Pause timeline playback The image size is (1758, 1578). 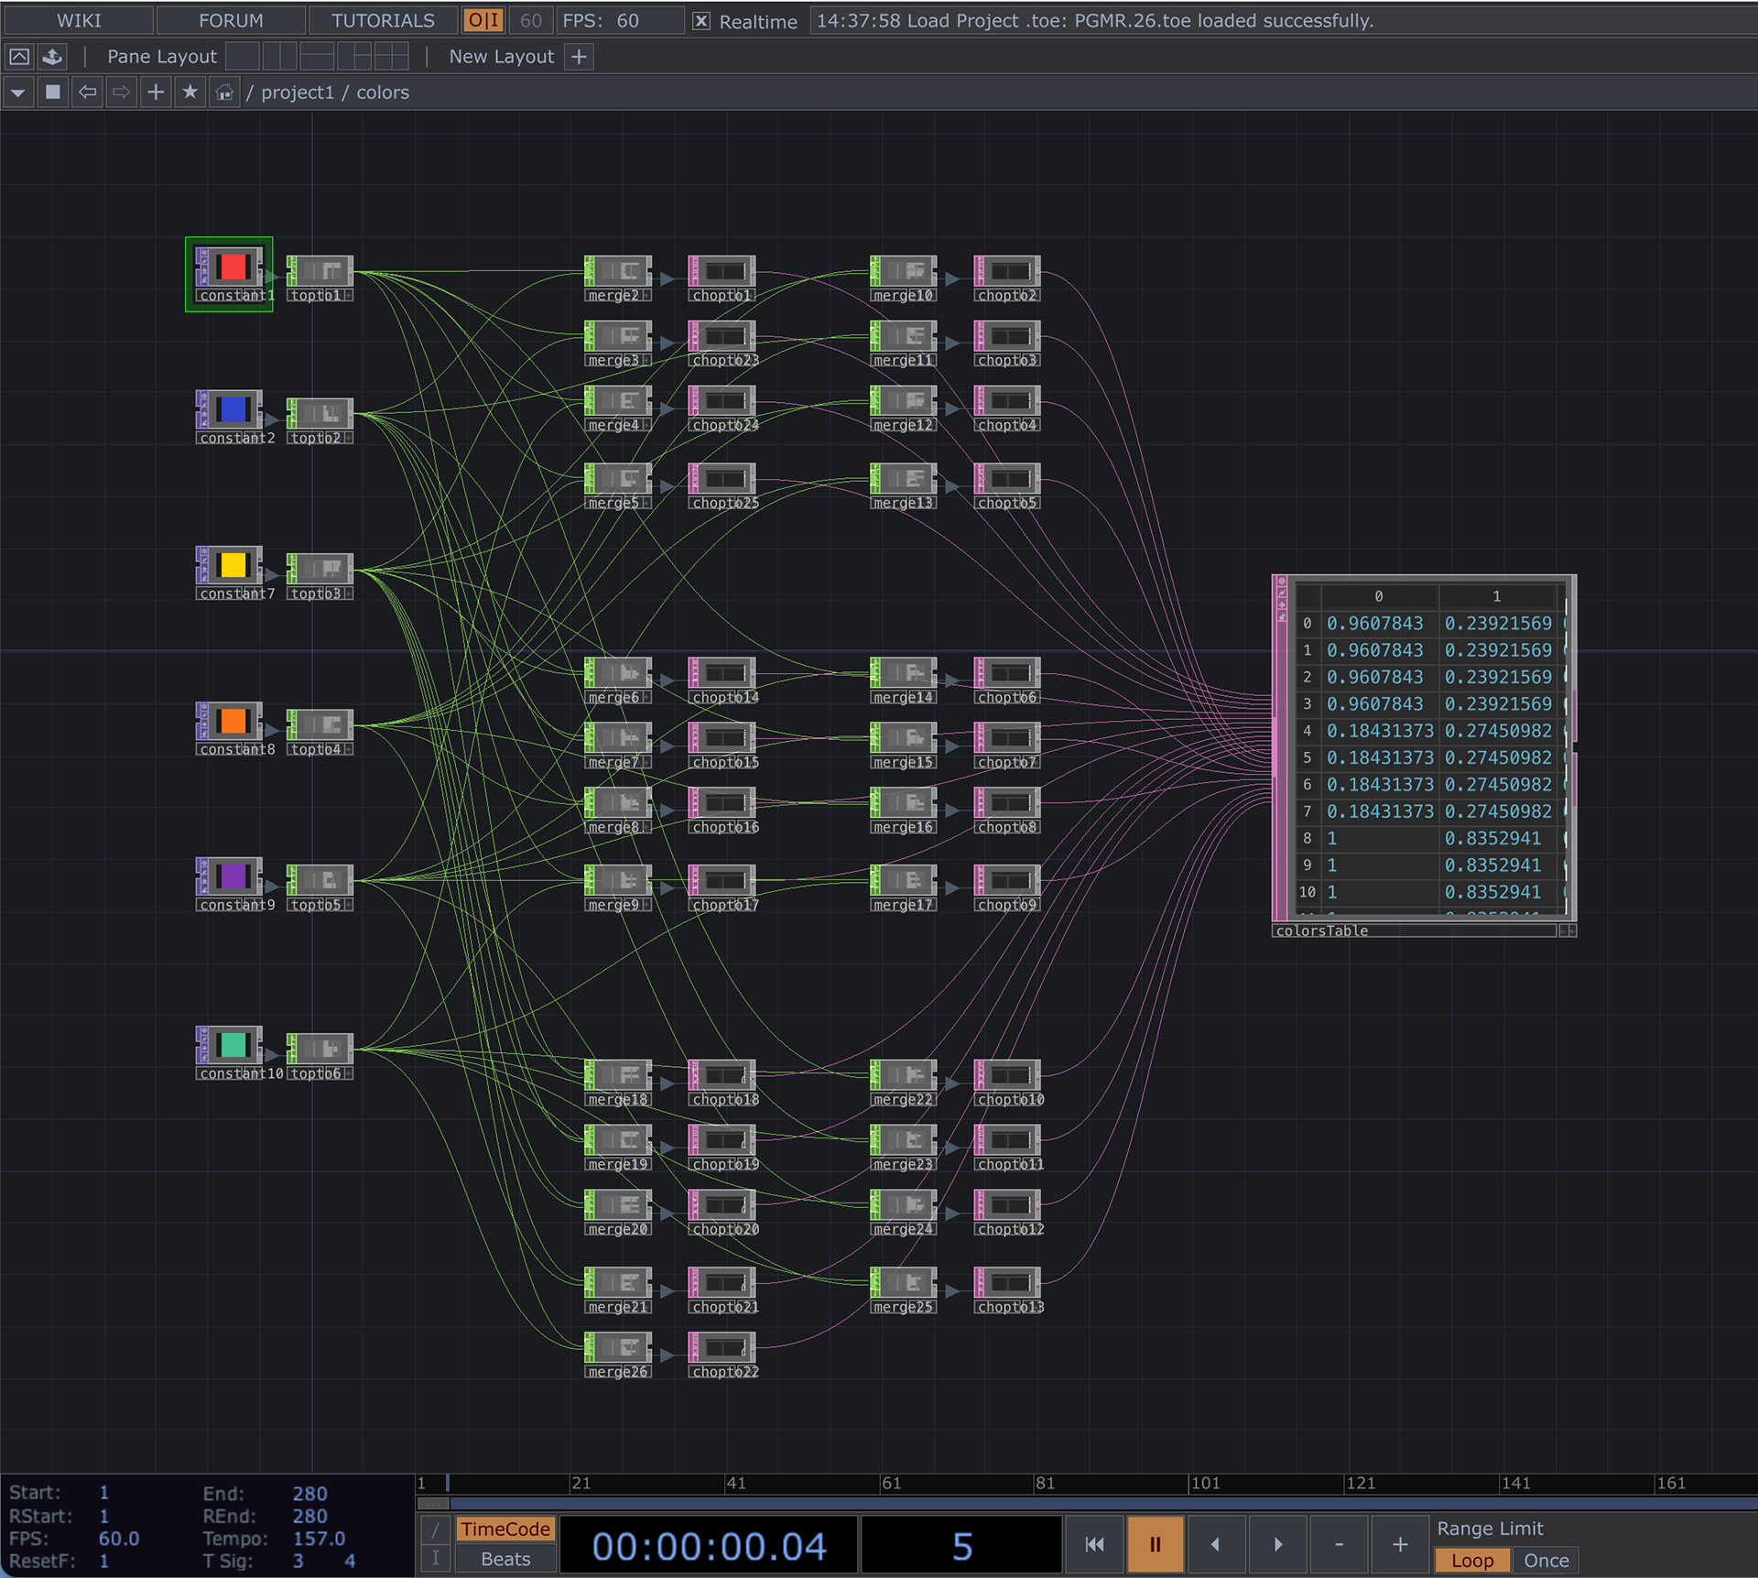click(1155, 1545)
